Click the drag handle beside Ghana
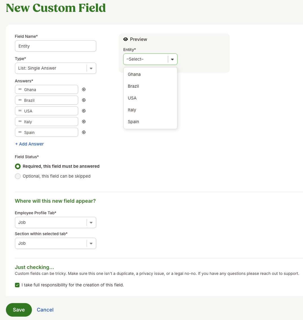The width and height of the screenshot is (303, 320). (x=20, y=89)
